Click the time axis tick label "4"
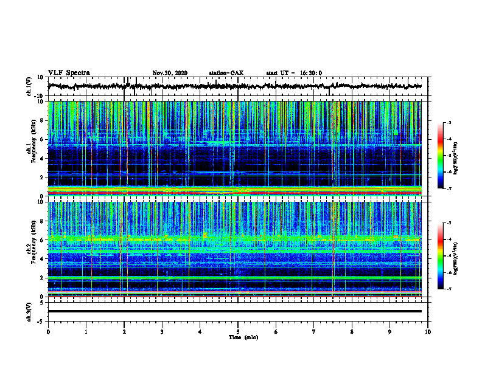 (x=200, y=332)
